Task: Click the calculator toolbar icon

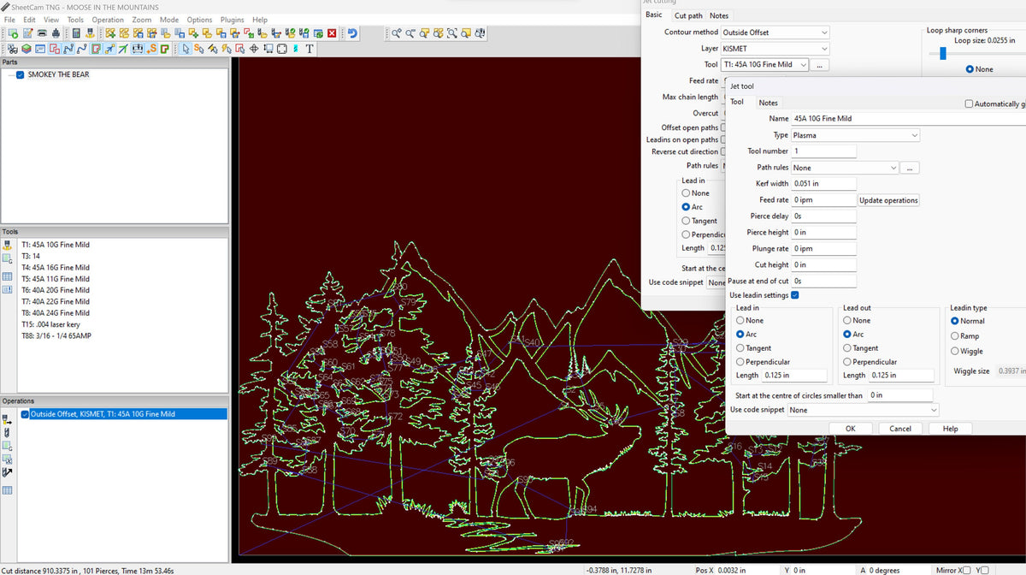Action: point(76,33)
